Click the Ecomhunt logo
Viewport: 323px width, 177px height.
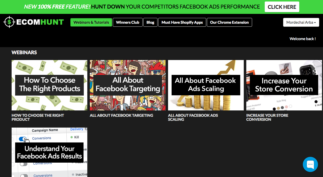click(34, 22)
